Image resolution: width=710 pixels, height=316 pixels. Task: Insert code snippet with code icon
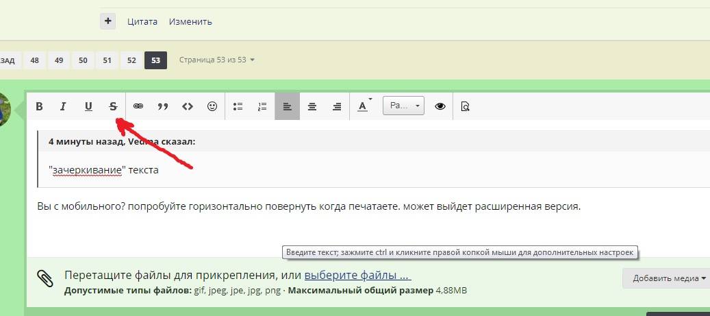click(x=188, y=106)
